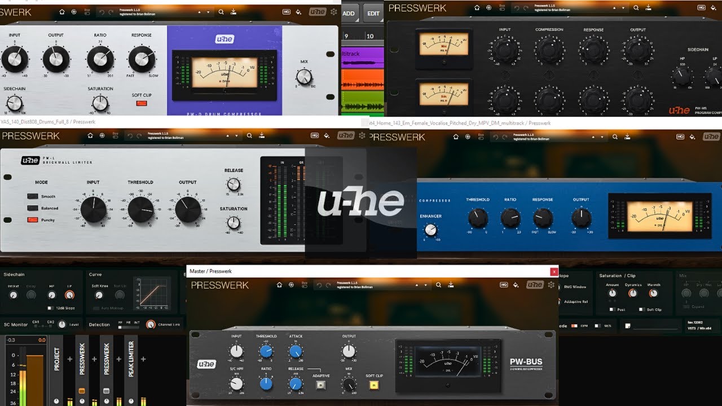Toggle HQ mode in drum compressor window
This screenshot has width=722, height=406.
point(287,11)
